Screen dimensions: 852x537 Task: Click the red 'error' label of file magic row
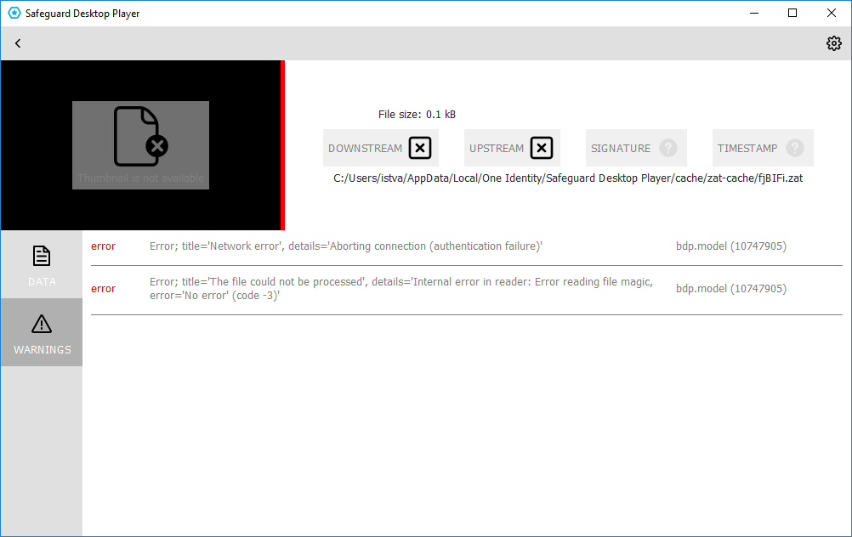(103, 288)
